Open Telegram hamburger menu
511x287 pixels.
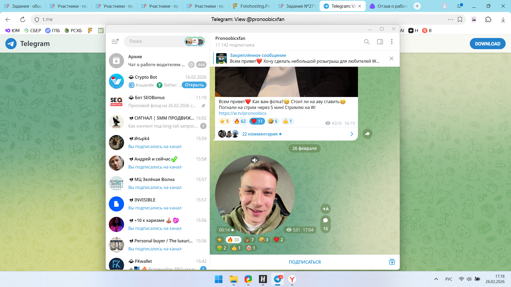coord(115,41)
